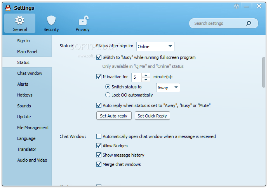The height and width of the screenshot is (188, 268).
Task: Switch to the Security shield tab
Action: coord(51,23)
